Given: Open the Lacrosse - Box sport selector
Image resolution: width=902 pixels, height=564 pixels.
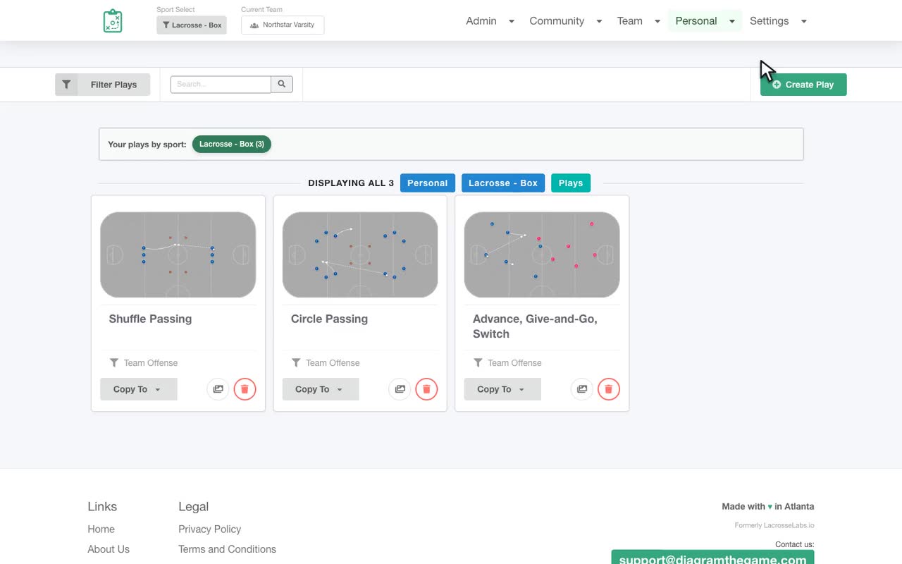Looking at the screenshot, I should [x=192, y=25].
